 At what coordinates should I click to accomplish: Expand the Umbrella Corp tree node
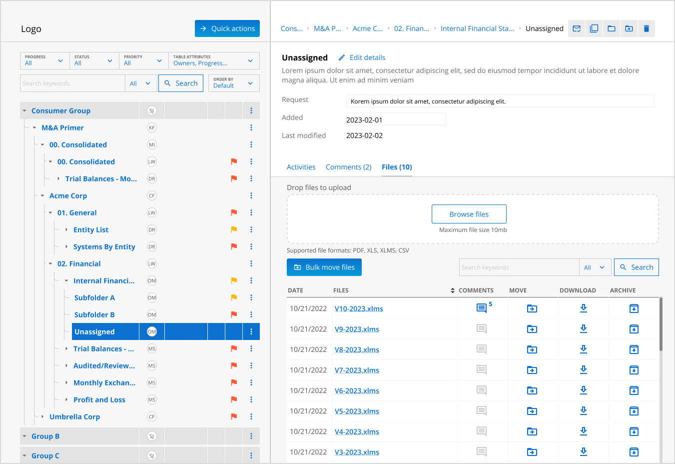coord(42,416)
